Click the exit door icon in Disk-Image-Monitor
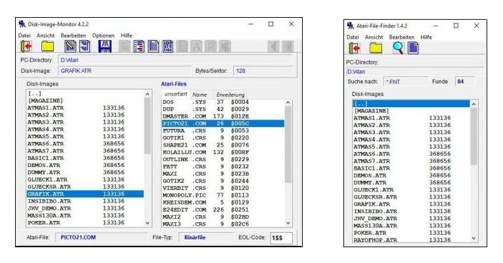 tap(26, 47)
